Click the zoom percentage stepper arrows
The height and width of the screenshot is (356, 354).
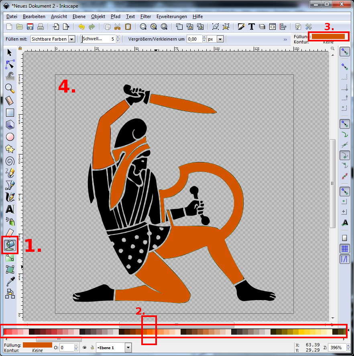coord(348,348)
